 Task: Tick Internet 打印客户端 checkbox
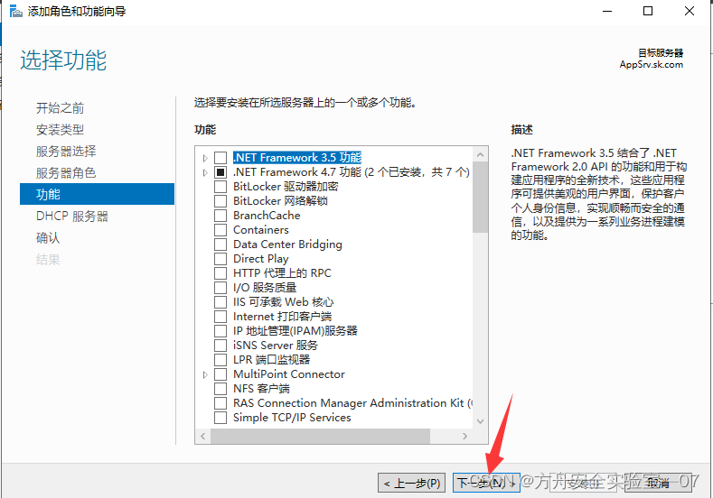(220, 317)
